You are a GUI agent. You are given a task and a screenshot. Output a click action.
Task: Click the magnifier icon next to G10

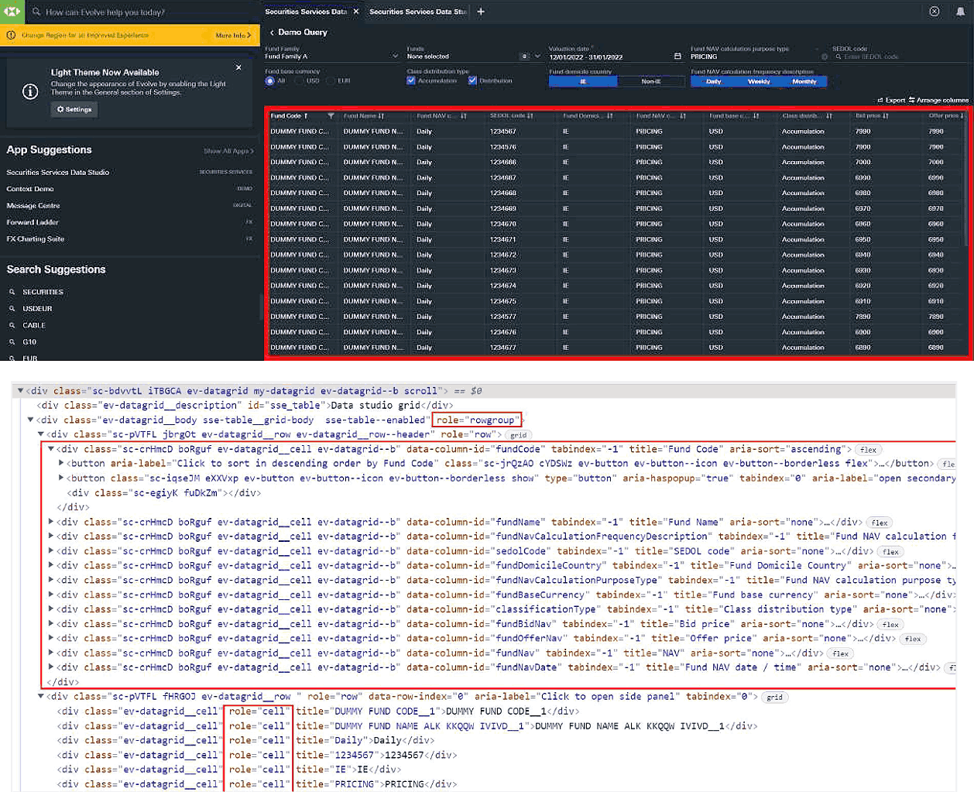point(12,341)
